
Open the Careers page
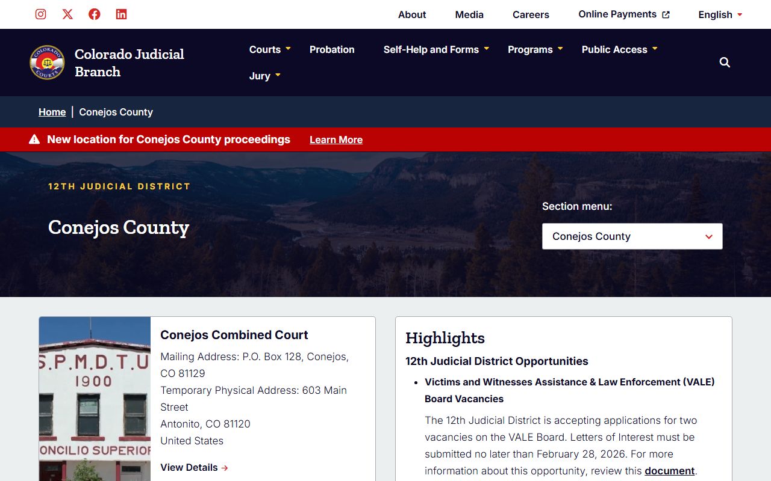[531, 14]
